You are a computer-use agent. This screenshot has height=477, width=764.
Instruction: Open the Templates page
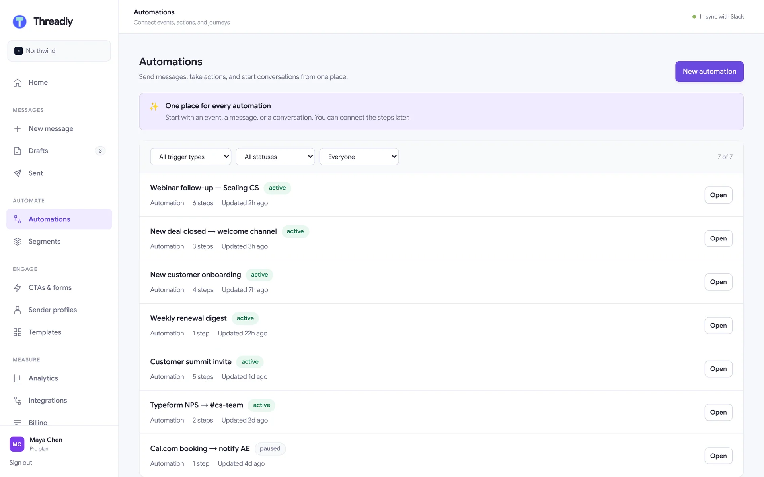point(59,332)
